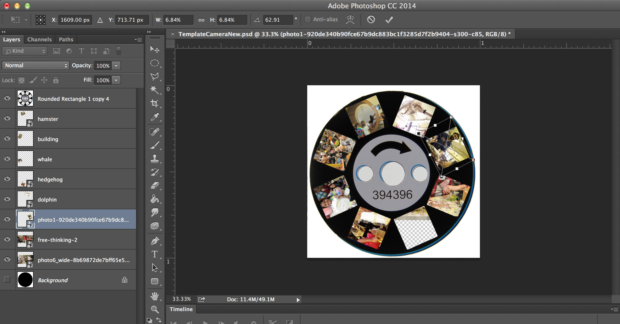Open the Normal blend mode dropdown
The height and width of the screenshot is (324, 620).
pyautogui.click(x=35, y=65)
